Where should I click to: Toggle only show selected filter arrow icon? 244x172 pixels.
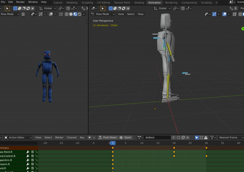pos(197,137)
